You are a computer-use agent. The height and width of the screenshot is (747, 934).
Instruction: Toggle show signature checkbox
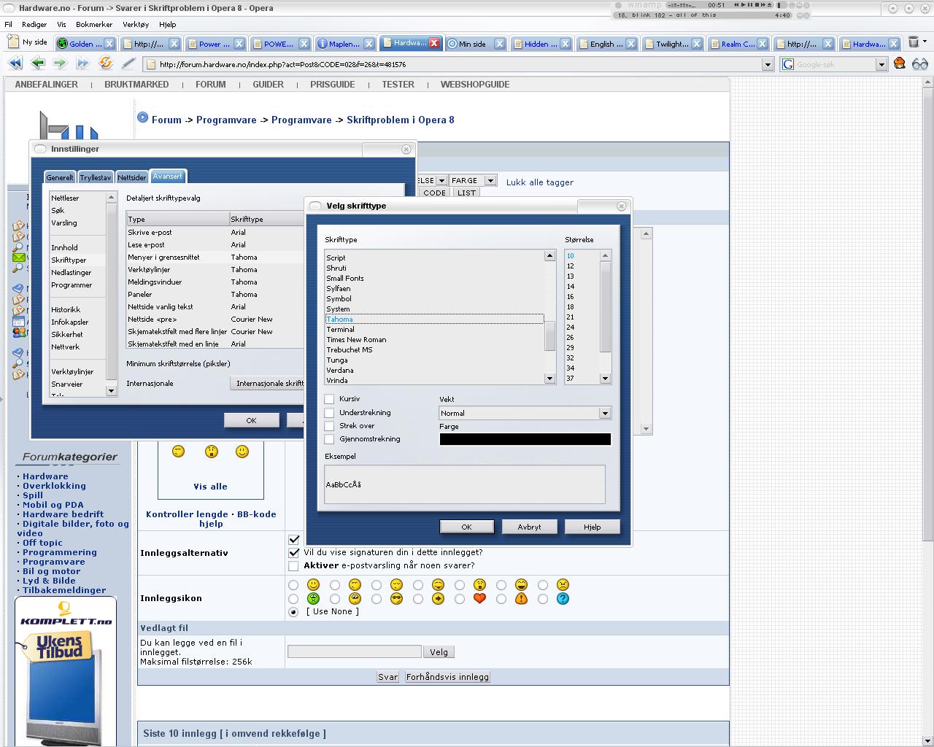coord(293,552)
